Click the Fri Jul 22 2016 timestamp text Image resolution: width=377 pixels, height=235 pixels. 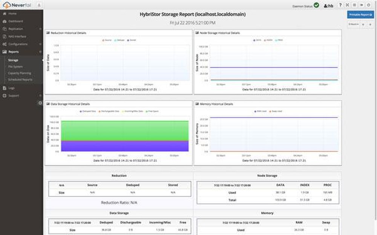[x=193, y=23]
